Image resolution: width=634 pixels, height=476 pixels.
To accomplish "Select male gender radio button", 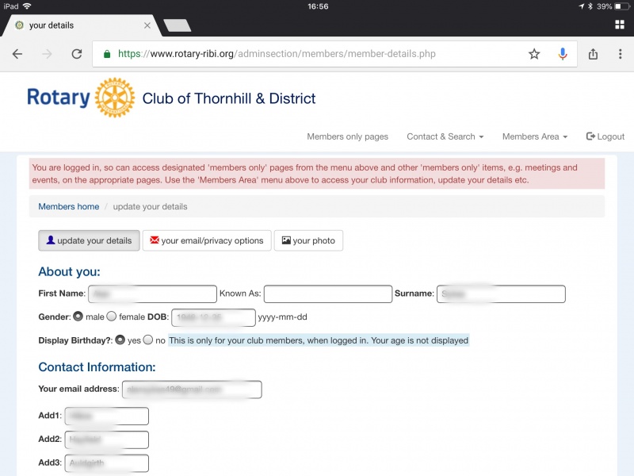I will tap(78, 317).
